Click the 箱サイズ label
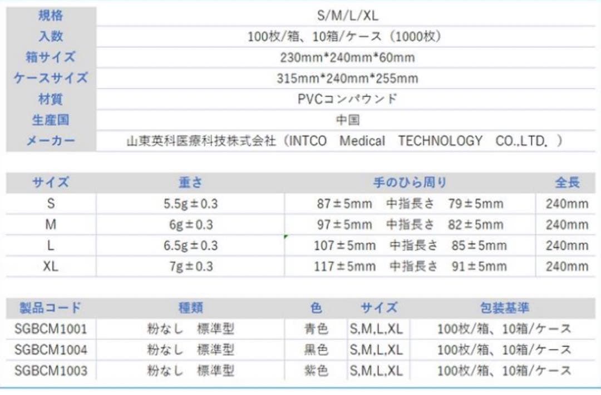Screen dimensions: 601x395 click(51, 57)
